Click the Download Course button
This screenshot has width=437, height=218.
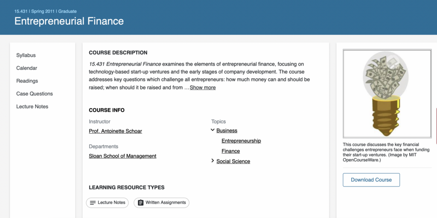pos(371,180)
